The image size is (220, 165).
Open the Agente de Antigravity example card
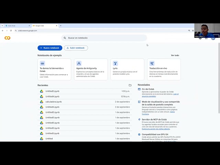pos(91,69)
